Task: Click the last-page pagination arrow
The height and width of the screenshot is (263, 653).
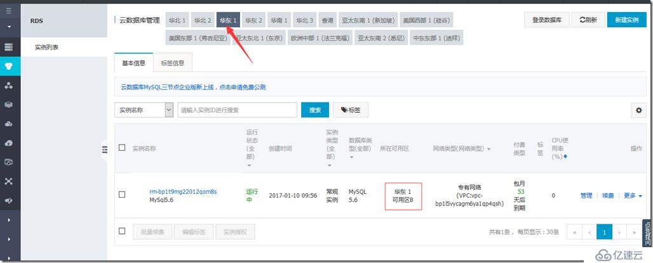Action: [634, 232]
